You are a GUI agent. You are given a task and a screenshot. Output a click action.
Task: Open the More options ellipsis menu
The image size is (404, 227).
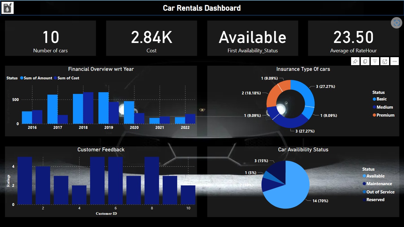tap(395, 61)
